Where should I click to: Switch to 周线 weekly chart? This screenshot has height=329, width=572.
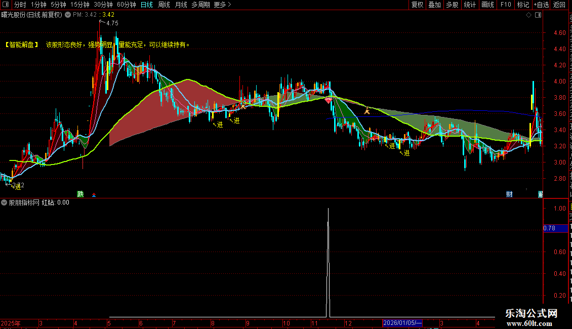164,5
